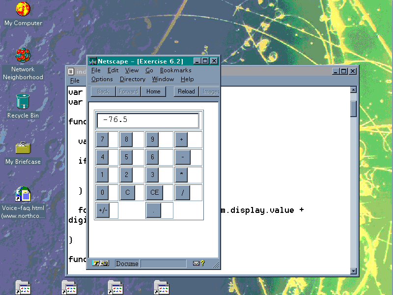Click the scroll up arrow in the editor window
Screen dimensions: 393x295
[353, 90]
